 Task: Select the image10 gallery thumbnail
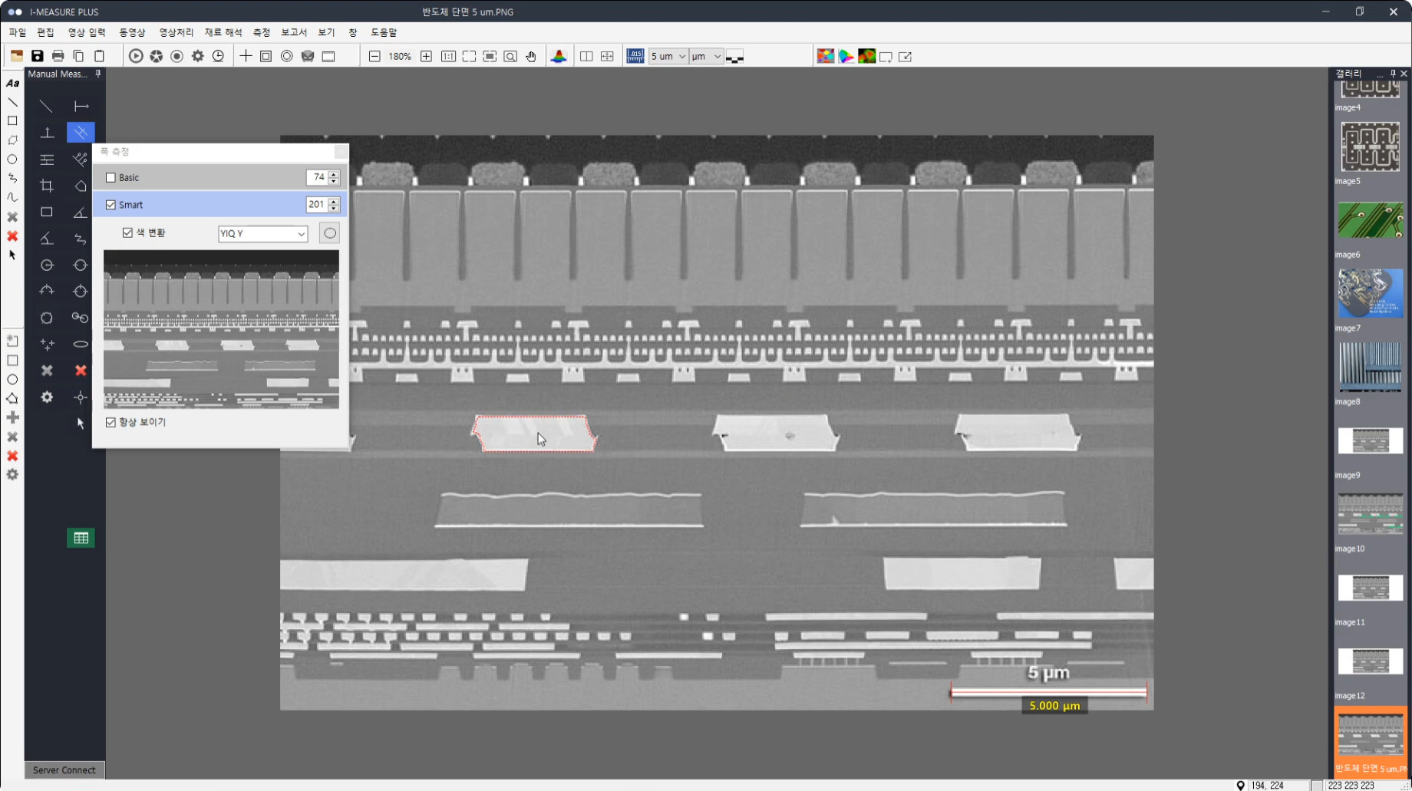click(x=1370, y=514)
